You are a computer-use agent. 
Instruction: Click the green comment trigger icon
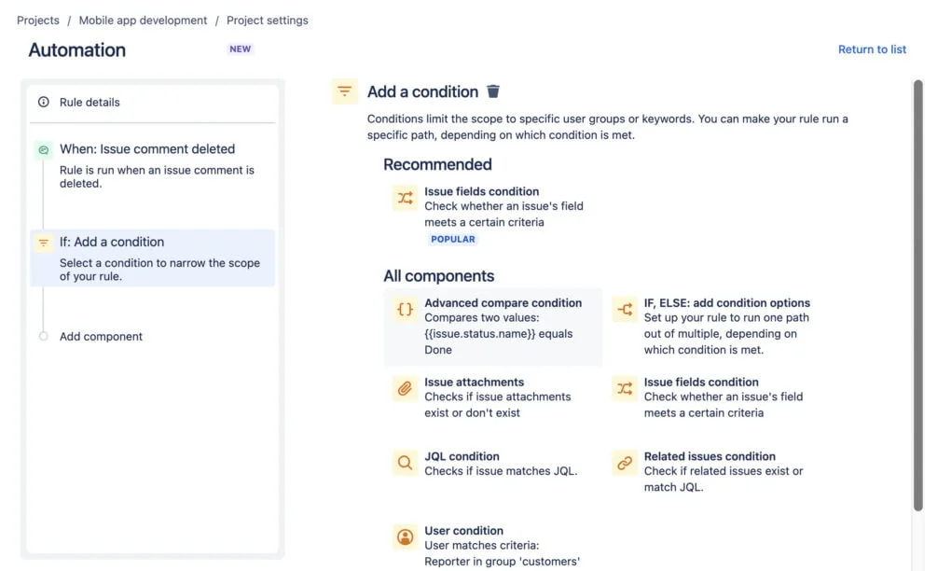tap(44, 150)
